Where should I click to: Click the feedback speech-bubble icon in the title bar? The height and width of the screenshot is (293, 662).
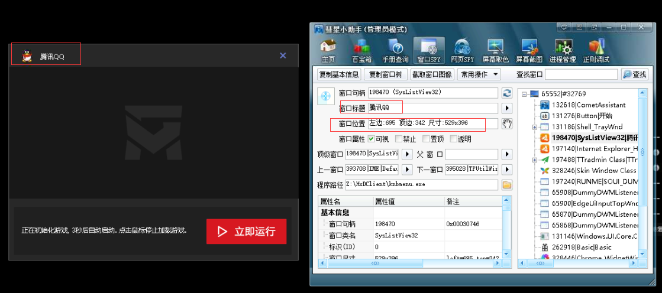[x=564, y=27]
